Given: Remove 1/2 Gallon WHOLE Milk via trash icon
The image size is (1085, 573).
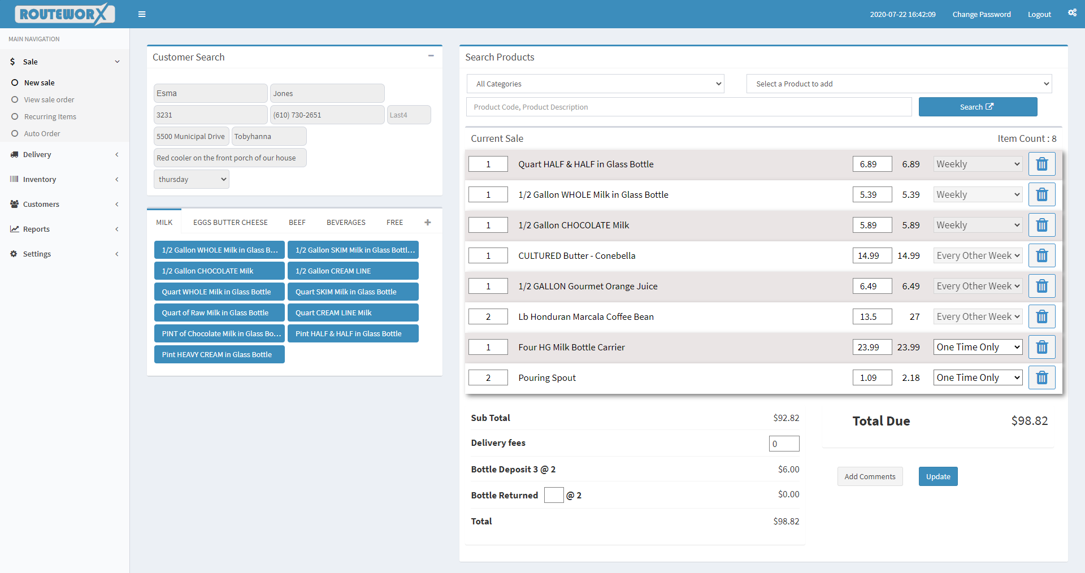Looking at the screenshot, I should [x=1042, y=195].
